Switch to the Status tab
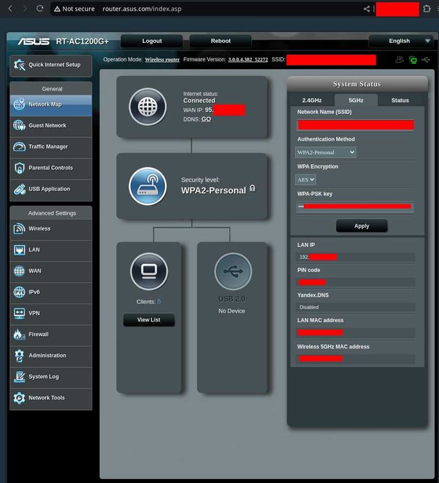Image resolution: width=439 pixels, height=483 pixels. click(400, 101)
